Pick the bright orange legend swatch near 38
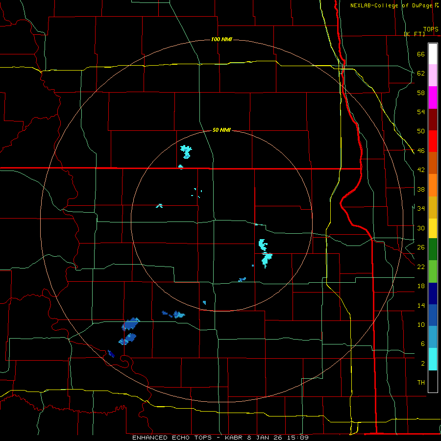 [x=433, y=185]
